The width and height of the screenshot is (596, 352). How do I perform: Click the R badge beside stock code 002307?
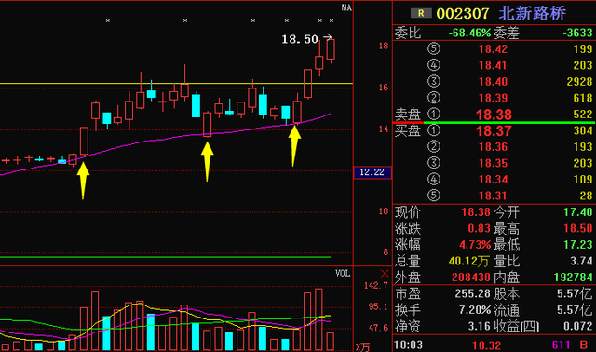[x=421, y=13]
